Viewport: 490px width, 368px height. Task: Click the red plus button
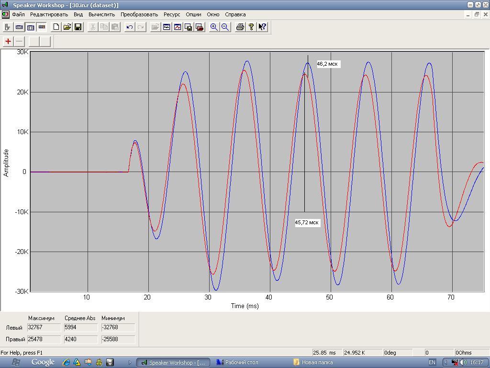(8, 42)
